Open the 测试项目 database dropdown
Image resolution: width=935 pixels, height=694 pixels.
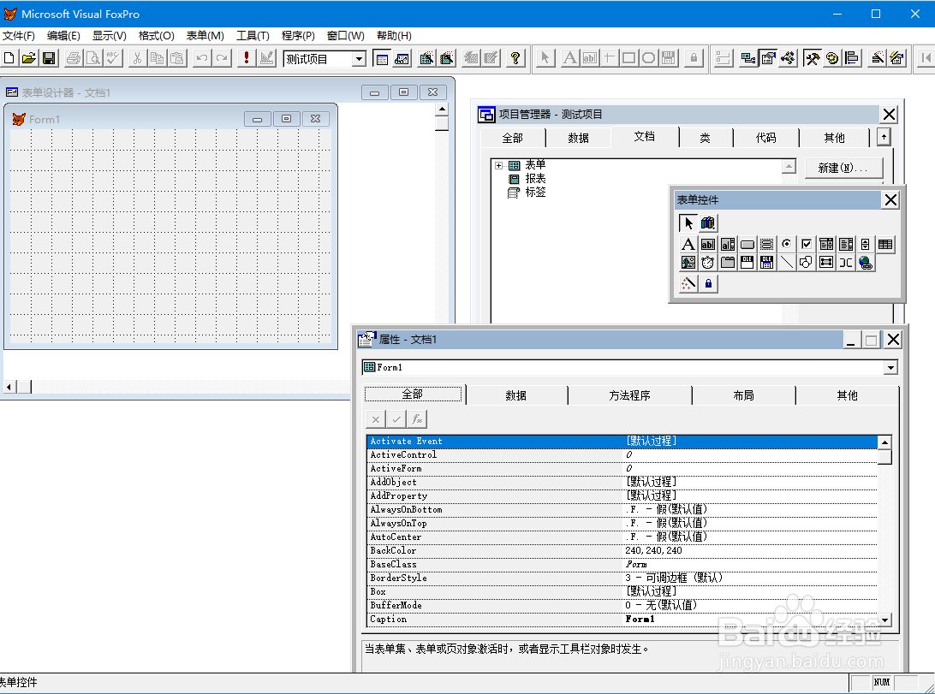359,58
